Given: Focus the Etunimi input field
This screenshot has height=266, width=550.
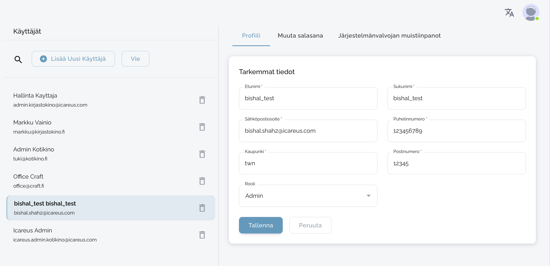Looking at the screenshot, I should tap(308, 98).
